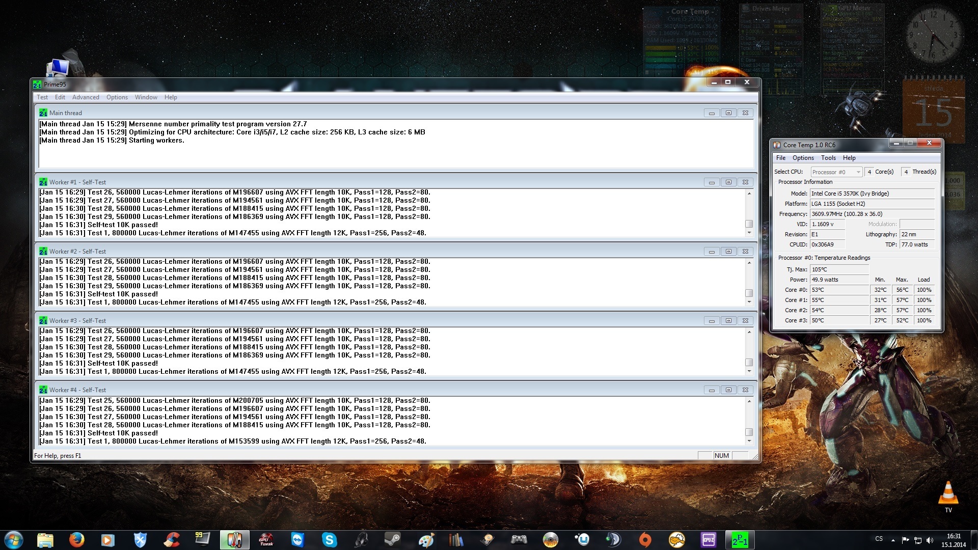Image resolution: width=978 pixels, height=550 pixels.
Task: Open the Tools menu in Core Temp
Action: pos(828,158)
